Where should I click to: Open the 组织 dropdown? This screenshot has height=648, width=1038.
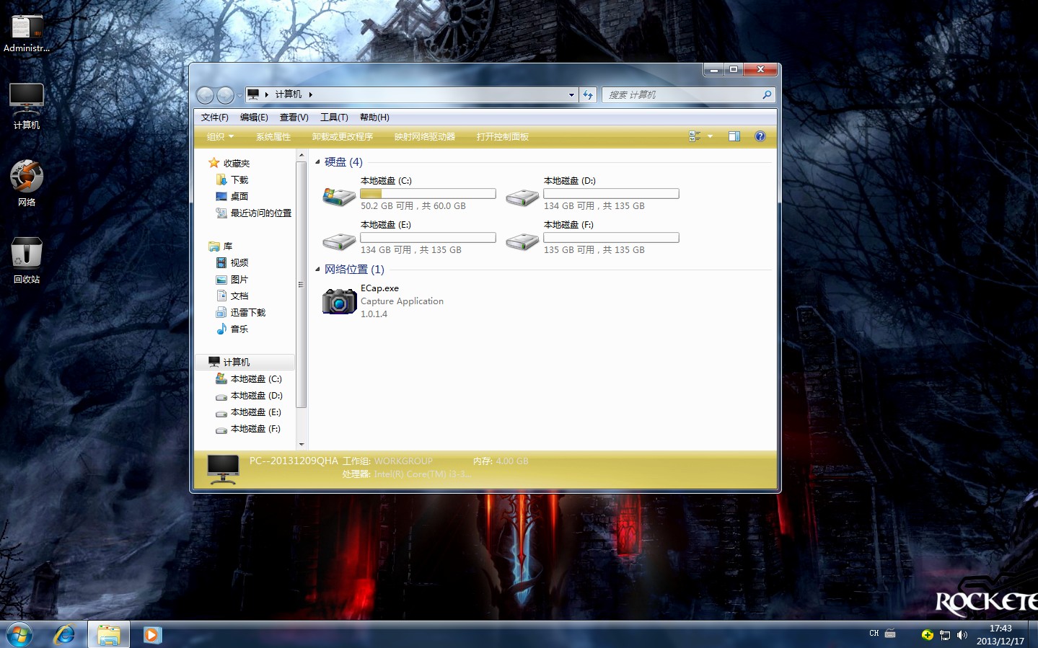pos(220,136)
